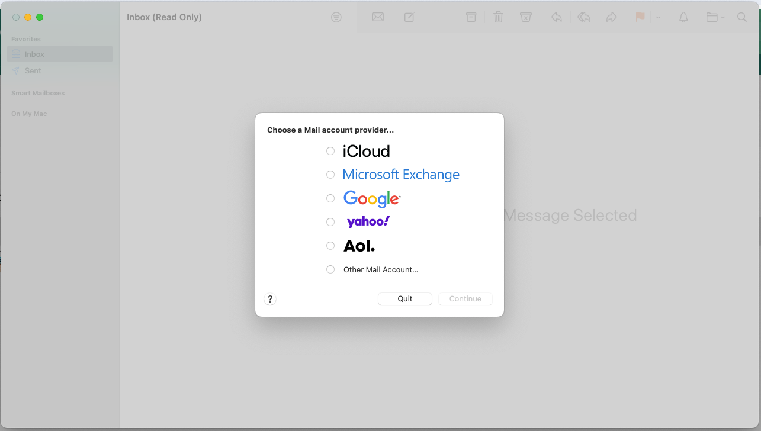Click the yahoo! logo
This screenshot has height=431, width=761.
pos(368,222)
